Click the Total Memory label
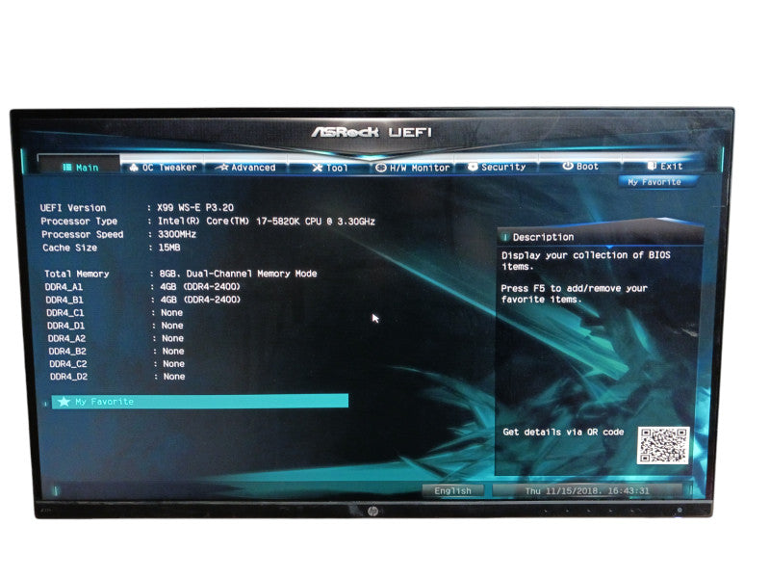 point(77,274)
